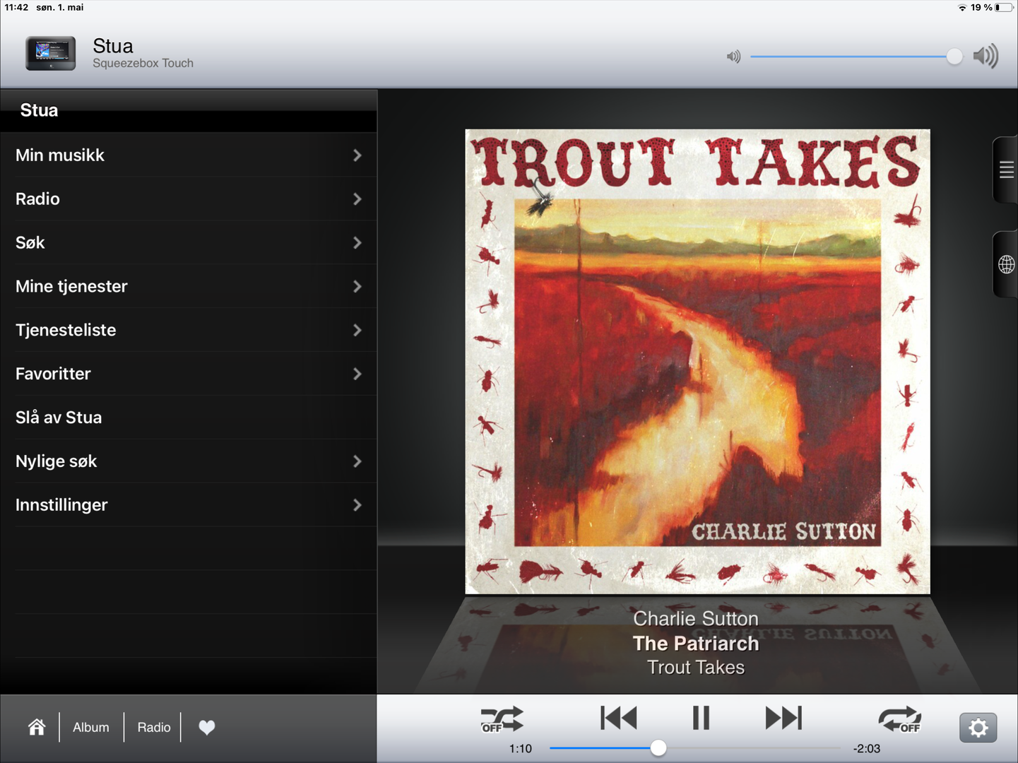Pause the current track
1018x763 pixels.
pos(701,718)
